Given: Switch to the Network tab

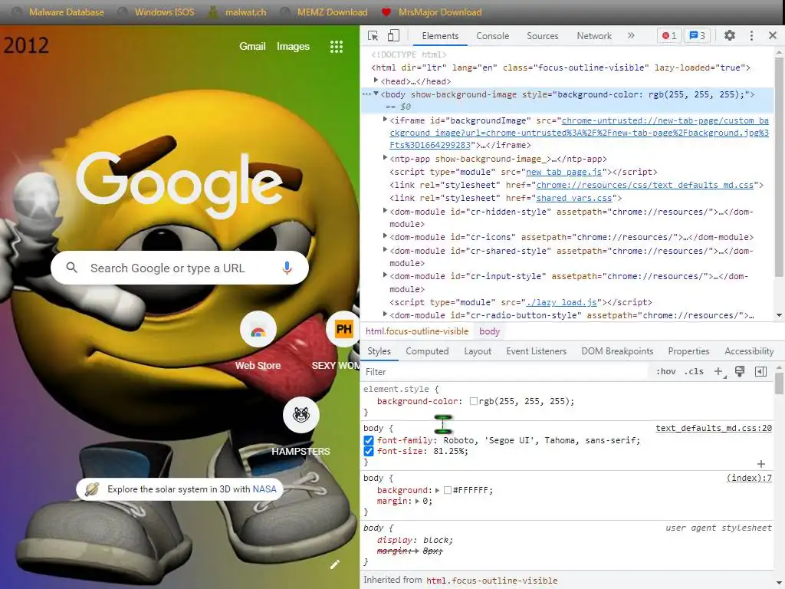Looking at the screenshot, I should coord(594,35).
